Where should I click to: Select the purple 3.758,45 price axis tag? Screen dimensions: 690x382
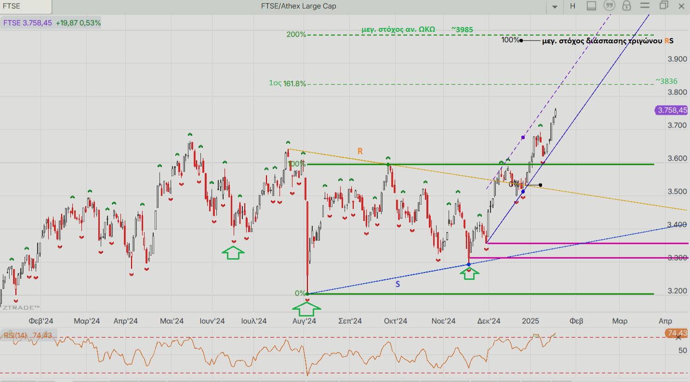(x=672, y=110)
